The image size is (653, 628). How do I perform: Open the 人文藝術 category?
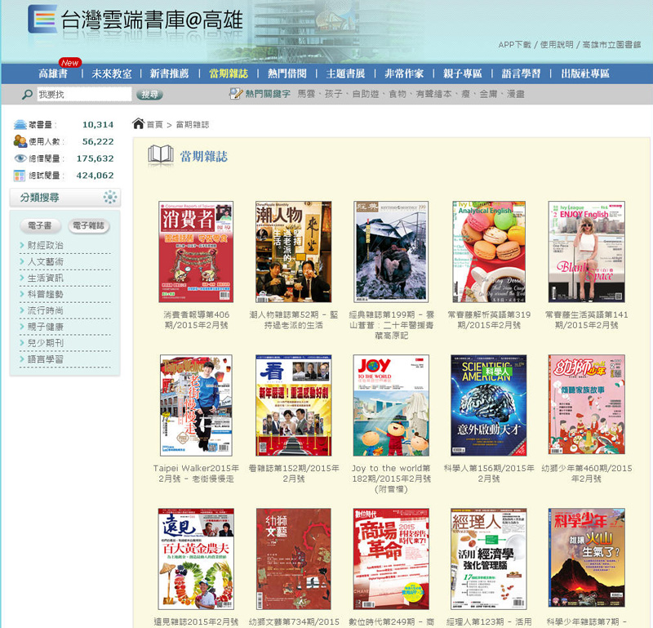(45, 261)
